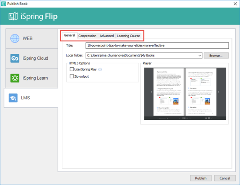The image size is (240, 185).
Task: Click the player preview left book page
Action: [x=169, y=92]
